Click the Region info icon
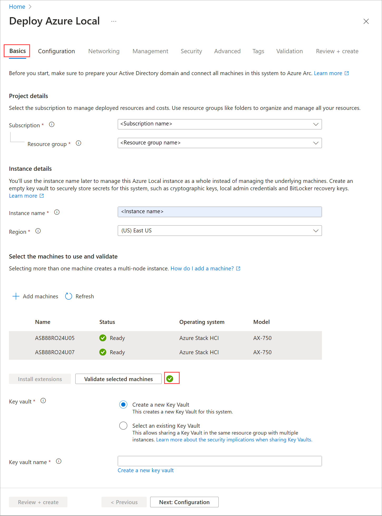 click(38, 231)
